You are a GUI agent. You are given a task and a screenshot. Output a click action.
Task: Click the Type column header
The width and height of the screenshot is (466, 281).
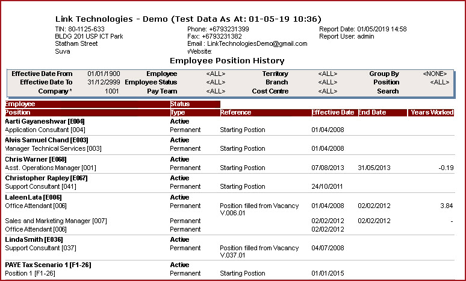coord(178,113)
